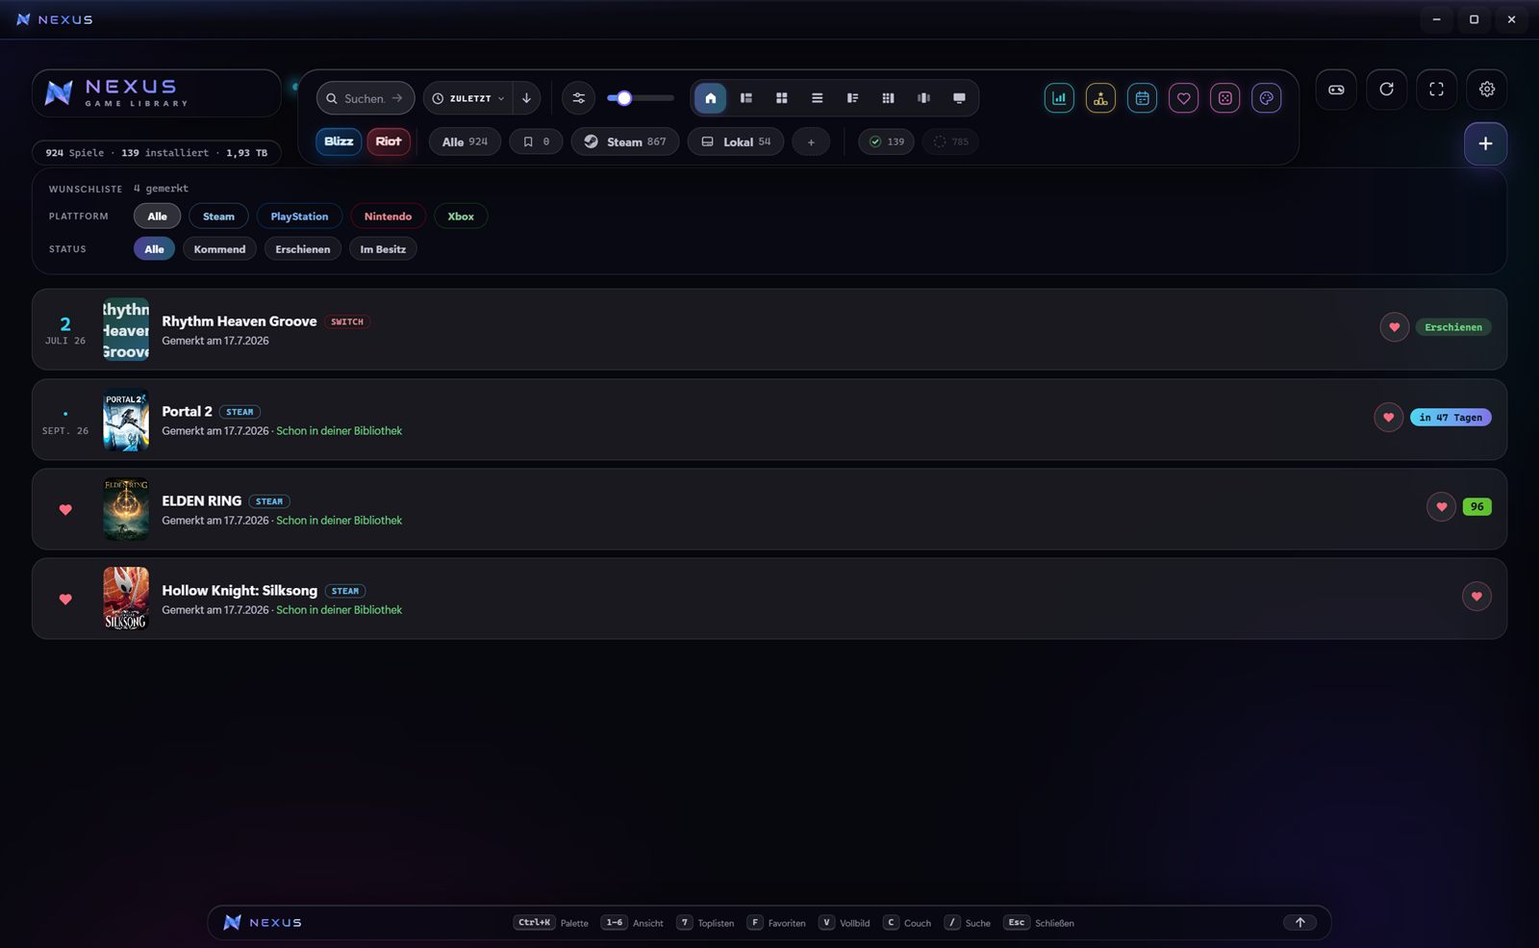Select the Lokal 54 library tab

(736, 141)
